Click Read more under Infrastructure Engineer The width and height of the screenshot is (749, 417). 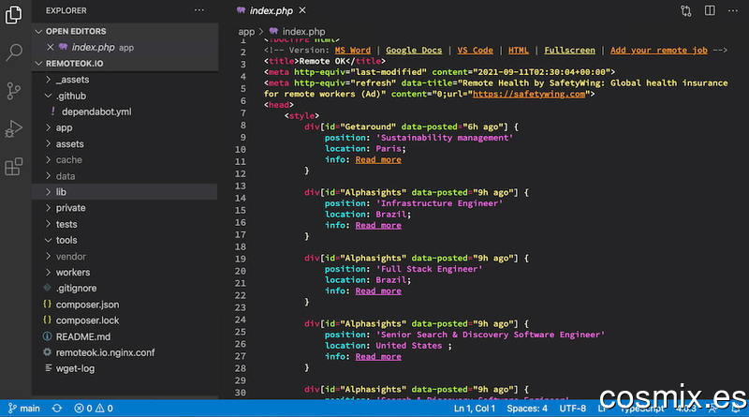[378, 225]
